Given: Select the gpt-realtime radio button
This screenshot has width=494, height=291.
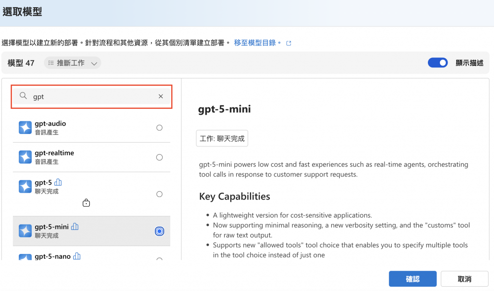Looking at the screenshot, I should coord(159,157).
